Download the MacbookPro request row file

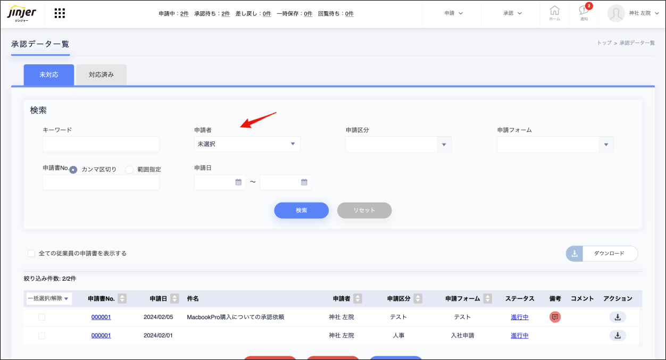[618, 317]
